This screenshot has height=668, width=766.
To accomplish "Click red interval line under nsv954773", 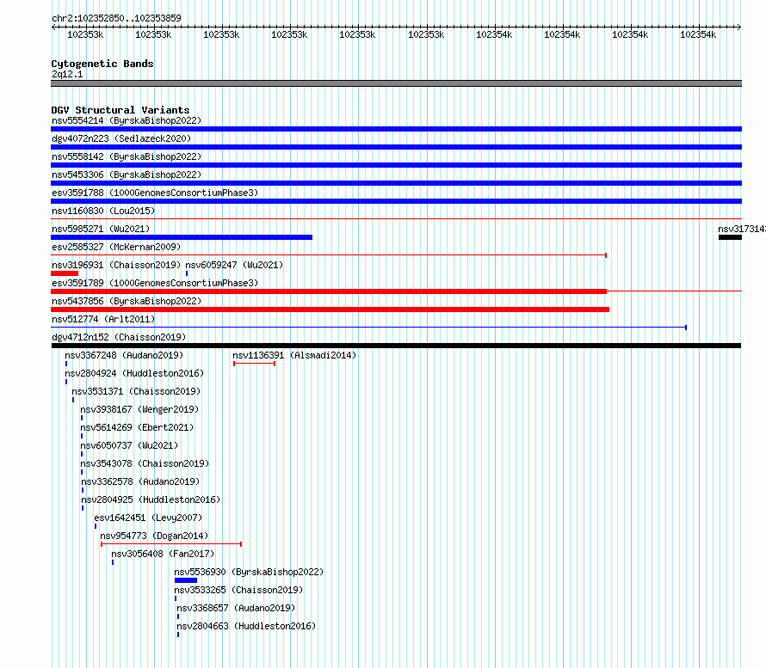I will click(171, 544).
